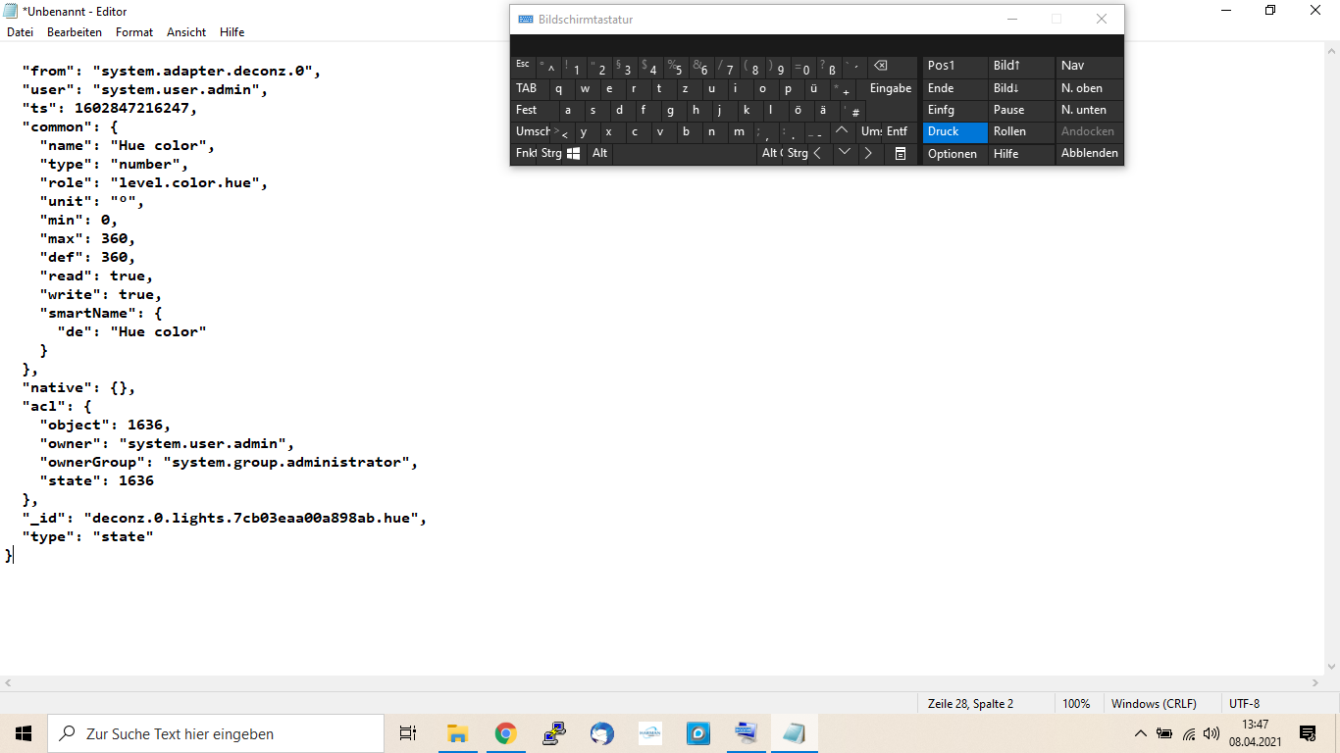Viewport: 1340px width, 753px height.
Task: Click the Esc key on the on-screen keyboard
Action: pyautogui.click(x=524, y=67)
